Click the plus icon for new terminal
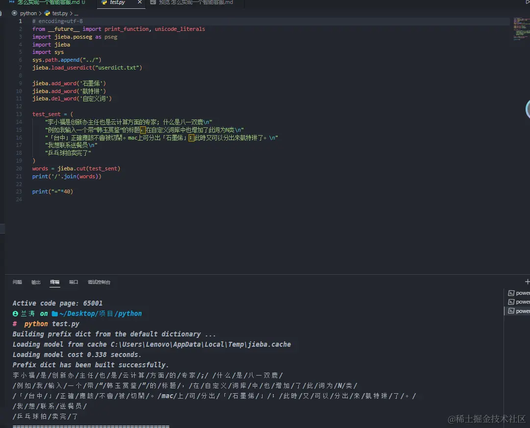This screenshot has width=530, height=428. (527, 282)
